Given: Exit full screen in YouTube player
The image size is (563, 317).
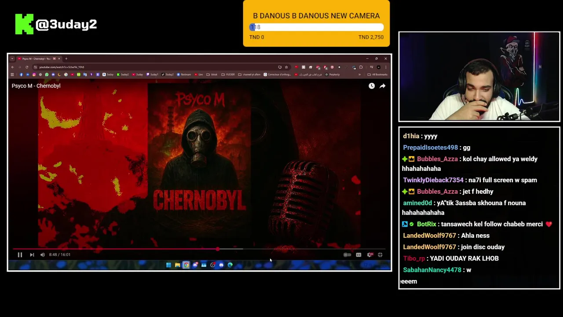Looking at the screenshot, I should click(x=380, y=254).
